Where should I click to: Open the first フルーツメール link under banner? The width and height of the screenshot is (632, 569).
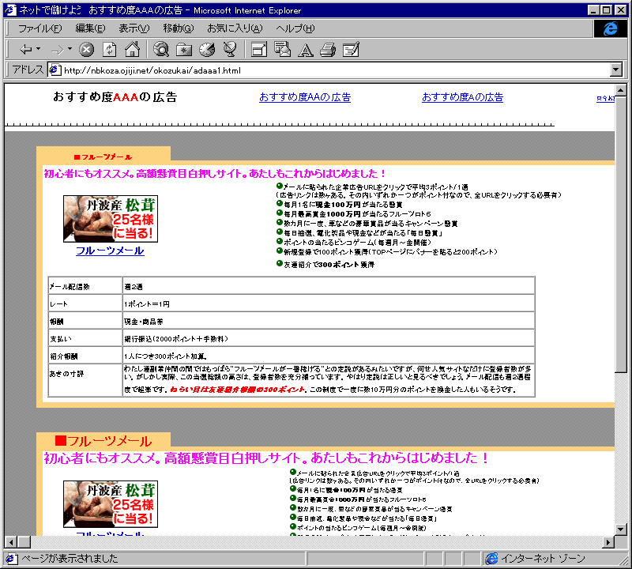(x=110, y=251)
